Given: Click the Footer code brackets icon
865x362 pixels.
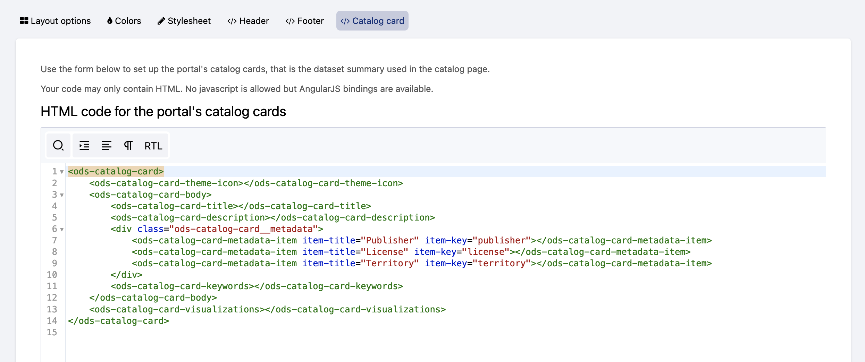Looking at the screenshot, I should pyautogui.click(x=290, y=21).
